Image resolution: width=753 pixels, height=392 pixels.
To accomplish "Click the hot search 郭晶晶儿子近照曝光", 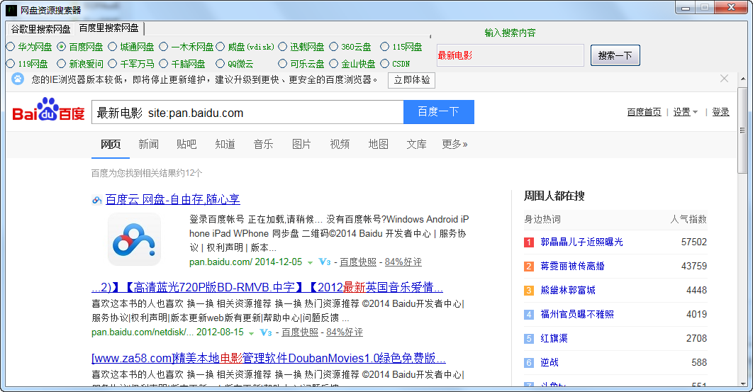I will click(581, 242).
